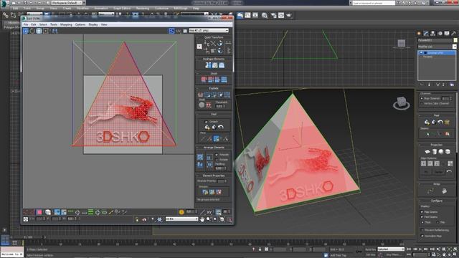Click Planar Map icon in Projection rollout
This screenshot has height=258, width=459.
pyautogui.click(x=427, y=151)
